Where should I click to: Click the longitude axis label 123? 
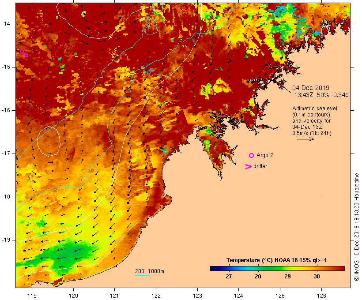tap(197, 296)
